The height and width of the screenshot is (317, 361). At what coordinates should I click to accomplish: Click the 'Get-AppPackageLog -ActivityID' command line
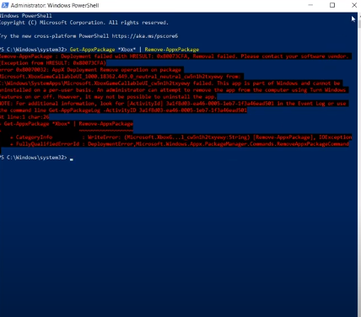coord(123,110)
